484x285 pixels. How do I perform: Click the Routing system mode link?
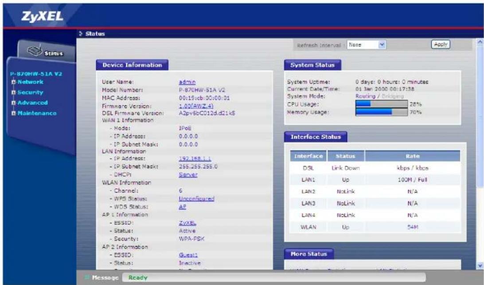[x=365, y=96]
